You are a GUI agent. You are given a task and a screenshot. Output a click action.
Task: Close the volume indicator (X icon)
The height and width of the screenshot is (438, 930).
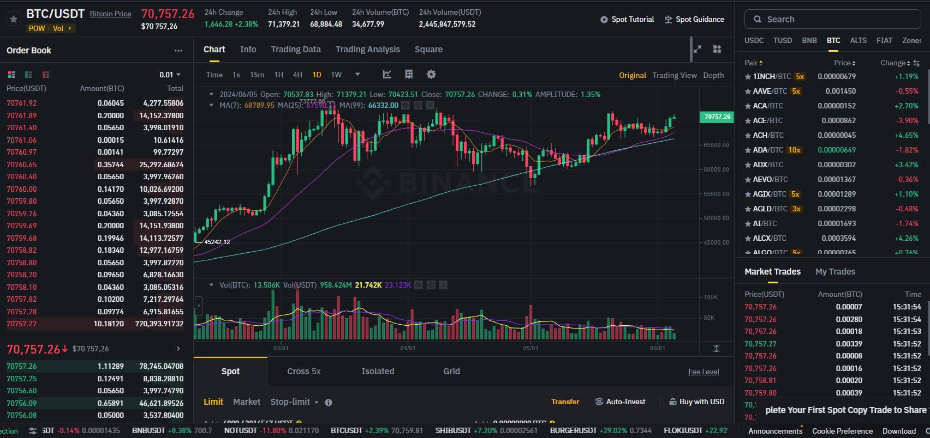point(443,285)
